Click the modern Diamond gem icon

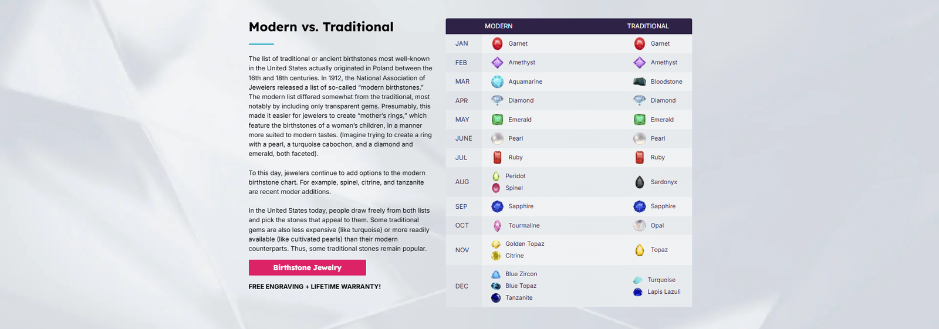[x=497, y=100]
